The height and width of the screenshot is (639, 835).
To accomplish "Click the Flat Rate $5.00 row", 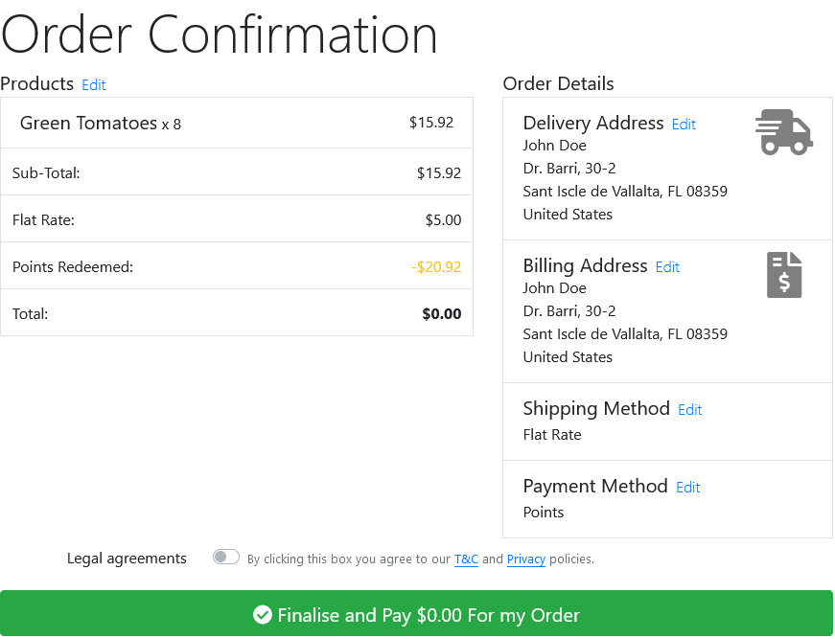I will [237, 218].
